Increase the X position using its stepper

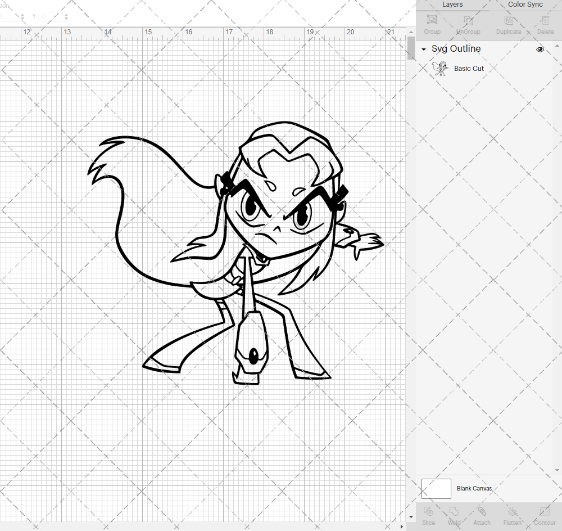[22, 13]
